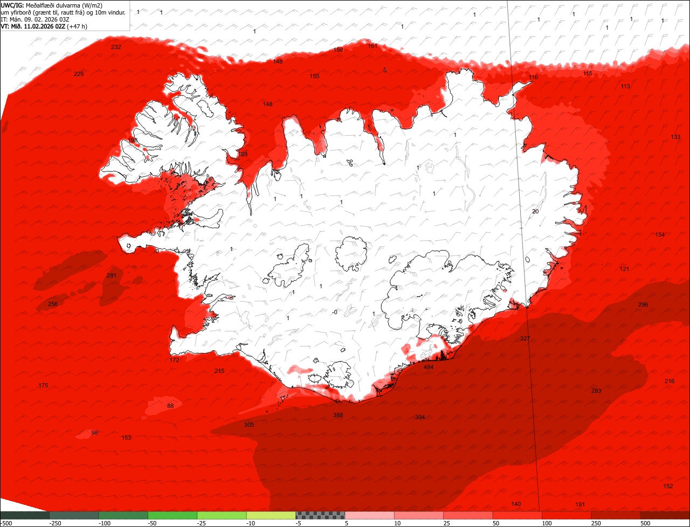Pick the pale pink 5 to 10 legend swatch
Viewport: 690px width, 527px height.
370,515
